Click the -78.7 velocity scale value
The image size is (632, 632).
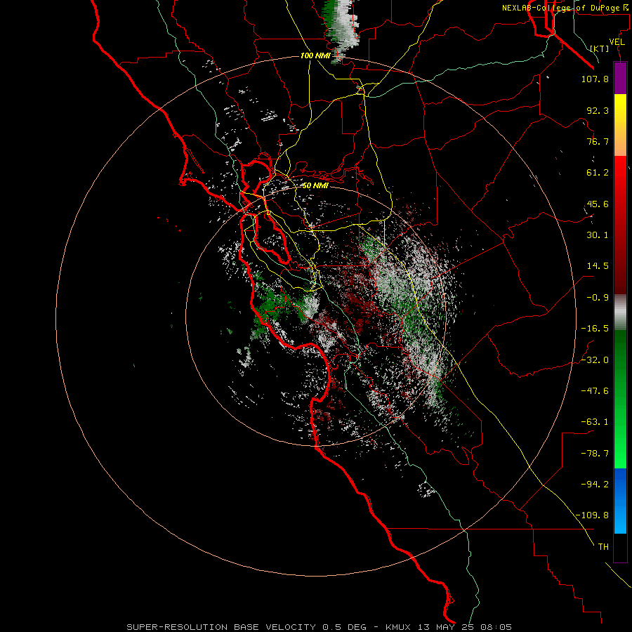[x=595, y=454]
